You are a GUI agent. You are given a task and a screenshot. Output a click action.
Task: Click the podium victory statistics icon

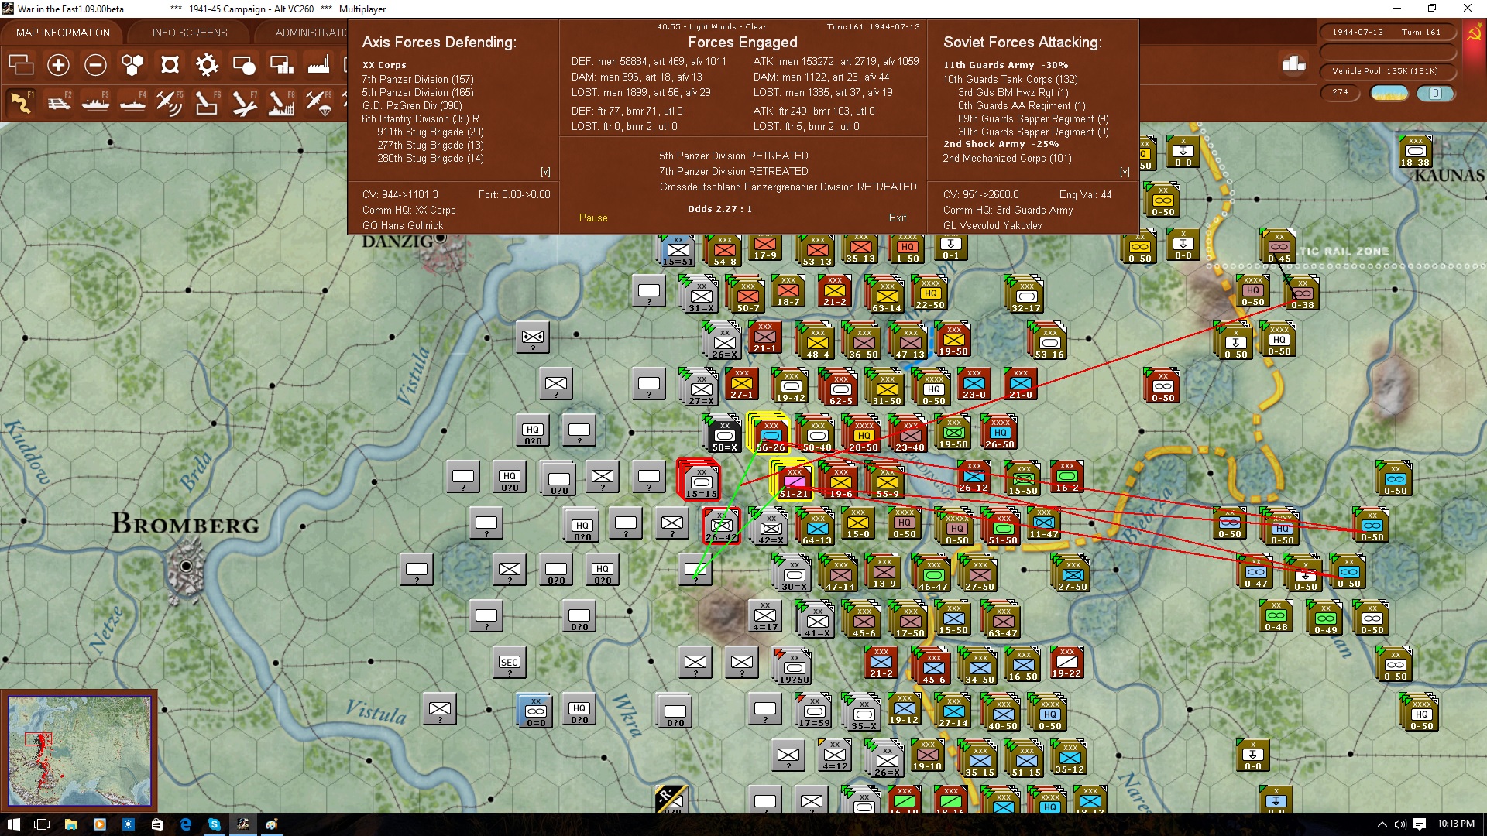(x=1293, y=64)
